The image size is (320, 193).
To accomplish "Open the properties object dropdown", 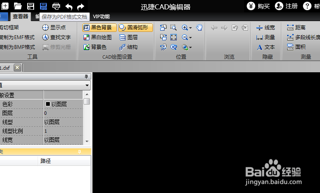I will (x=87, y=85).
